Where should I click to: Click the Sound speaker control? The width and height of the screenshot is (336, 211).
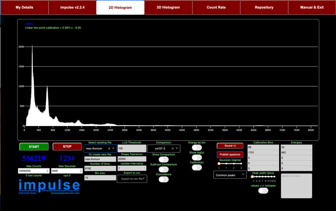click(230, 146)
